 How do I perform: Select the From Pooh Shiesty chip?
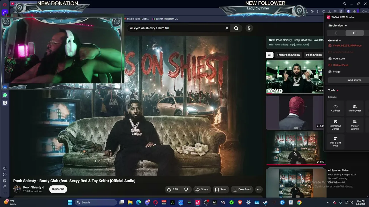tap(289, 55)
